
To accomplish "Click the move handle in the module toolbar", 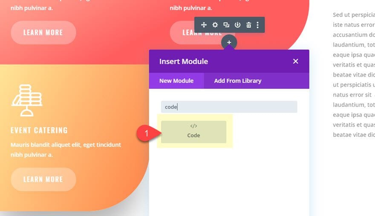I will click(204, 25).
